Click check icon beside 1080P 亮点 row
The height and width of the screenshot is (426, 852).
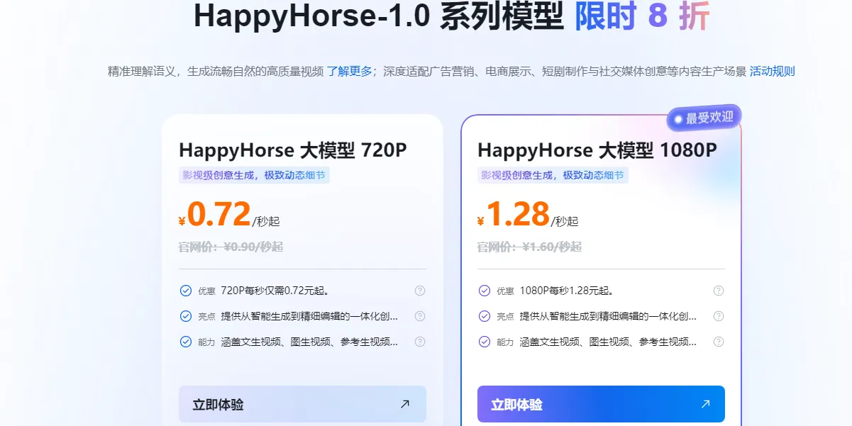pyautogui.click(x=485, y=316)
